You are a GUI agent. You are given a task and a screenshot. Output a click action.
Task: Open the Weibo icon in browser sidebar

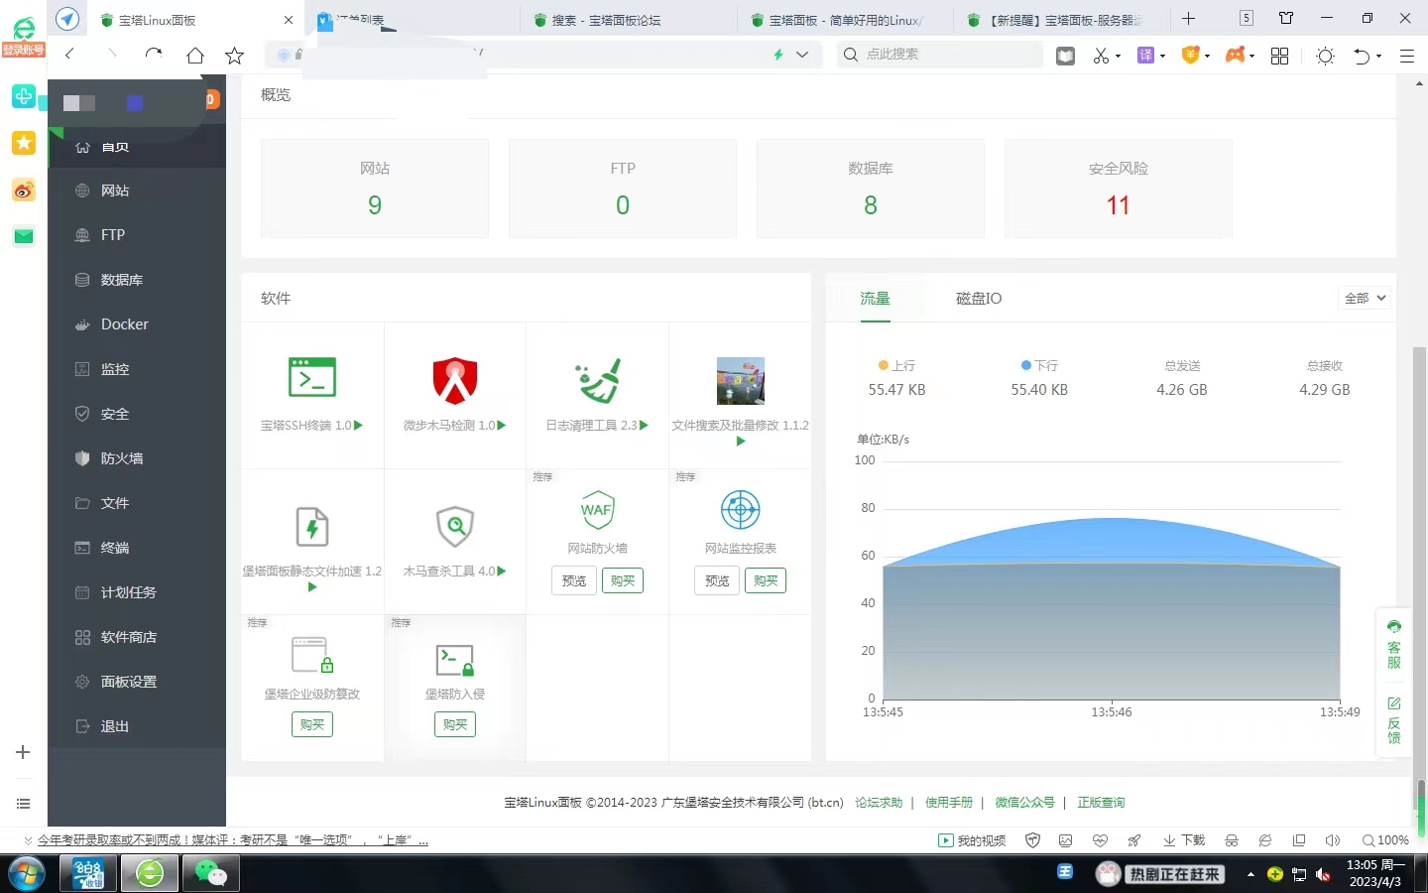[24, 190]
